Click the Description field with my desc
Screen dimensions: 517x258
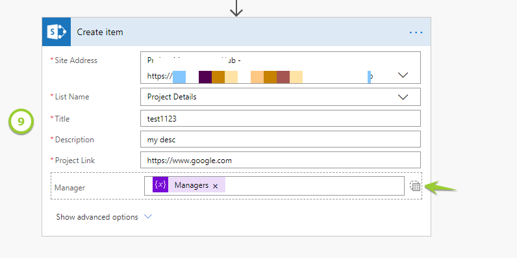281,139
